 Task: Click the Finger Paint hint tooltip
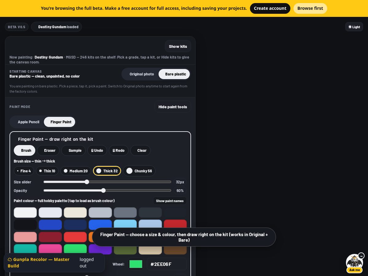pos(184,237)
